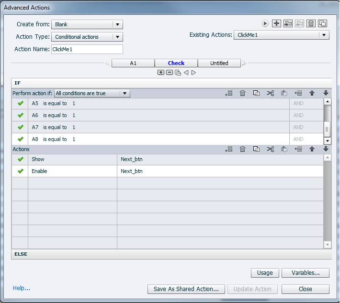Create a new action with plus icon
The width and height of the screenshot is (340, 303).
[276, 23]
